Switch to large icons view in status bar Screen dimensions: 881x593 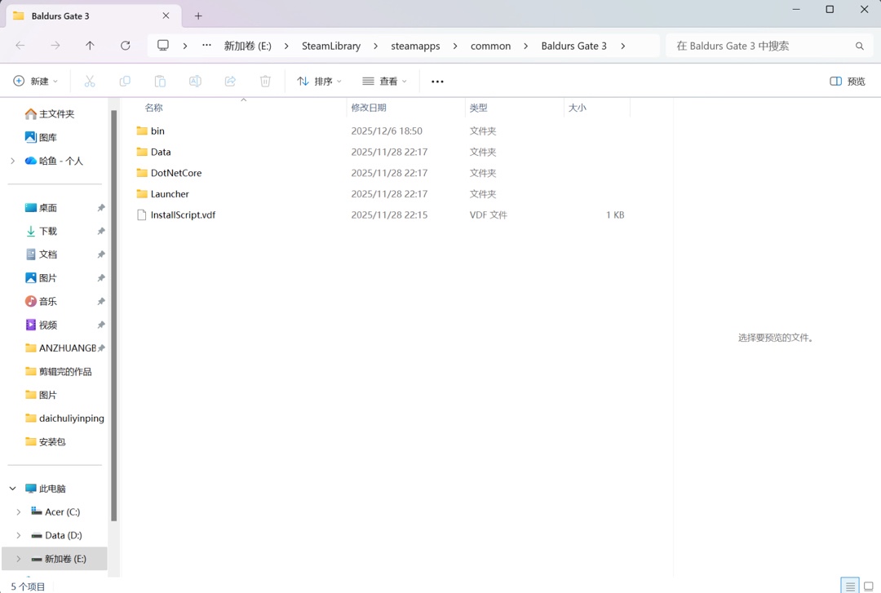tap(868, 586)
